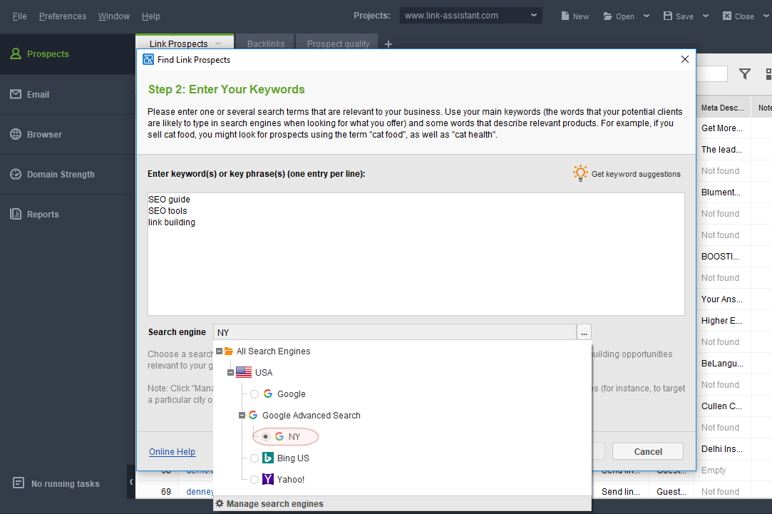Click the All Search Engines folder icon
Screen dimensions: 772x514
click(228, 351)
